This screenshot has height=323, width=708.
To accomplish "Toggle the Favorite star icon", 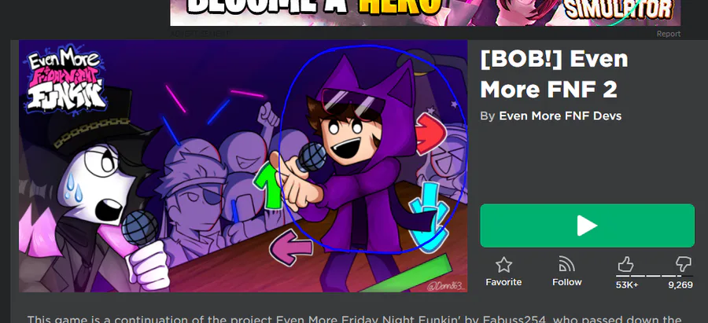I will (503, 265).
